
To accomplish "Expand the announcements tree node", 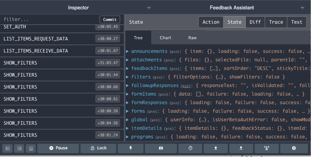I will (x=128, y=51).
